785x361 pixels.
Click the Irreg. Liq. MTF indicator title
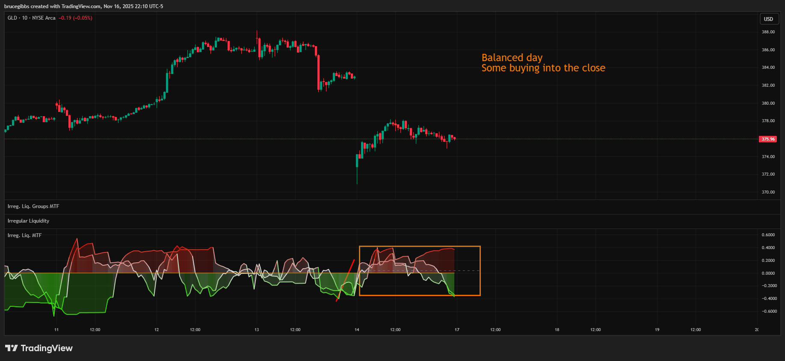[x=24, y=235]
